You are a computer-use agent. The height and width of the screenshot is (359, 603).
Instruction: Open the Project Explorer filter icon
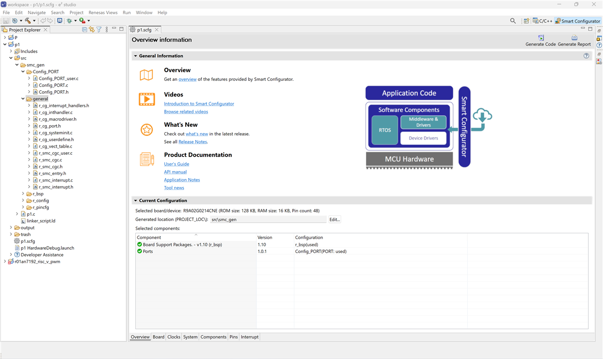[99, 30]
